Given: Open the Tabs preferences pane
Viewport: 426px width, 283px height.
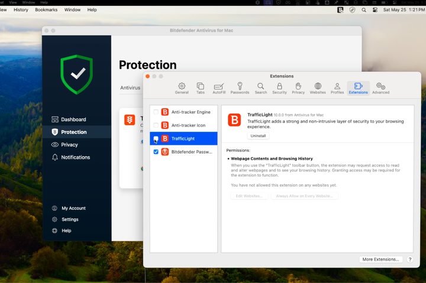Looking at the screenshot, I should tap(201, 88).
